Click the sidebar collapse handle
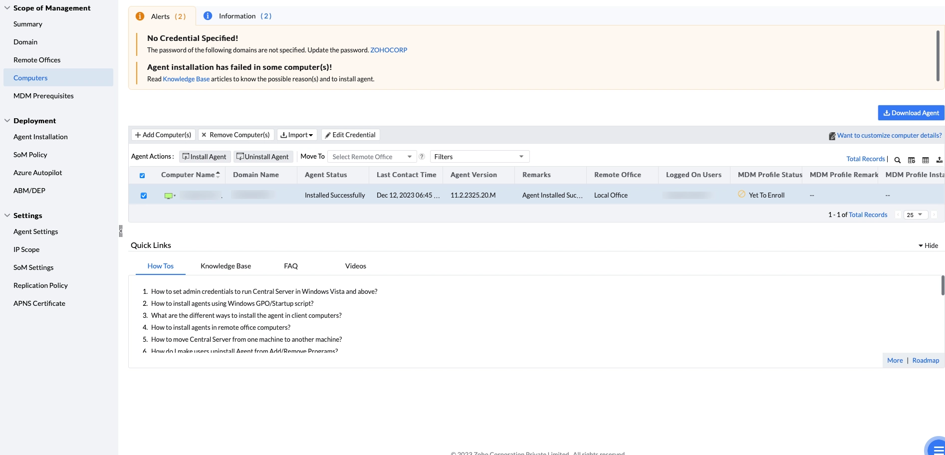The width and height of the screenshot is (945, 455). (x=120, y=231)
